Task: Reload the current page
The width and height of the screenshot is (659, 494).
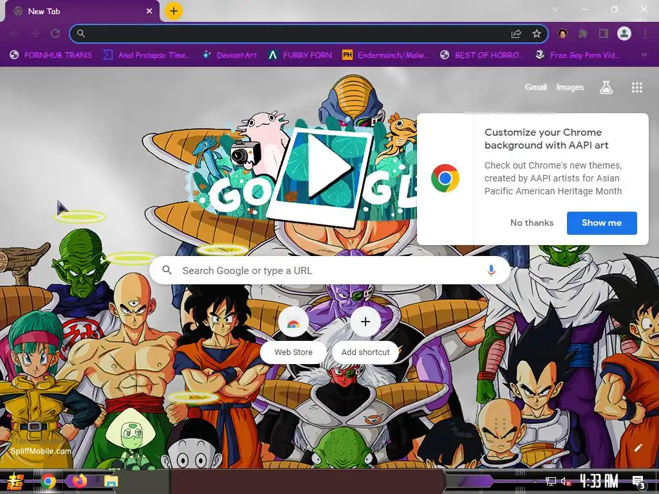Action: [x=55, y=33]
